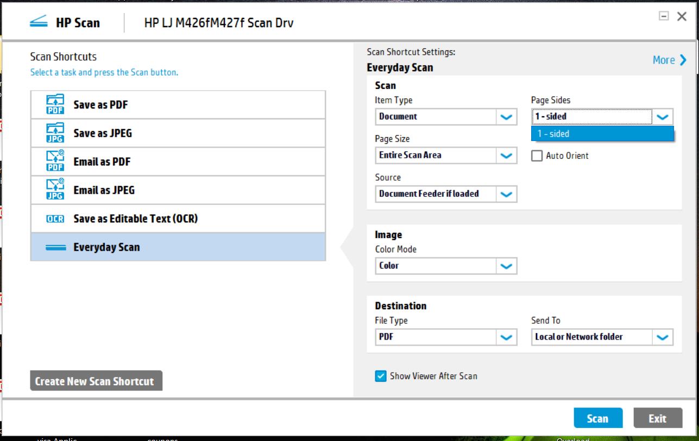Click the chevron arrow next to More
The width and height of the screenshot is (699, 441).
click(683, 60)
